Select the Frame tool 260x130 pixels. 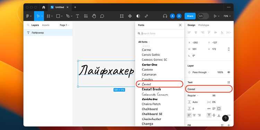49,16
